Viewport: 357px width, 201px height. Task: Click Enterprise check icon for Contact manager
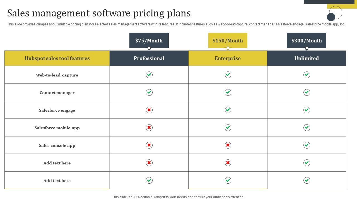click(228, 92)
